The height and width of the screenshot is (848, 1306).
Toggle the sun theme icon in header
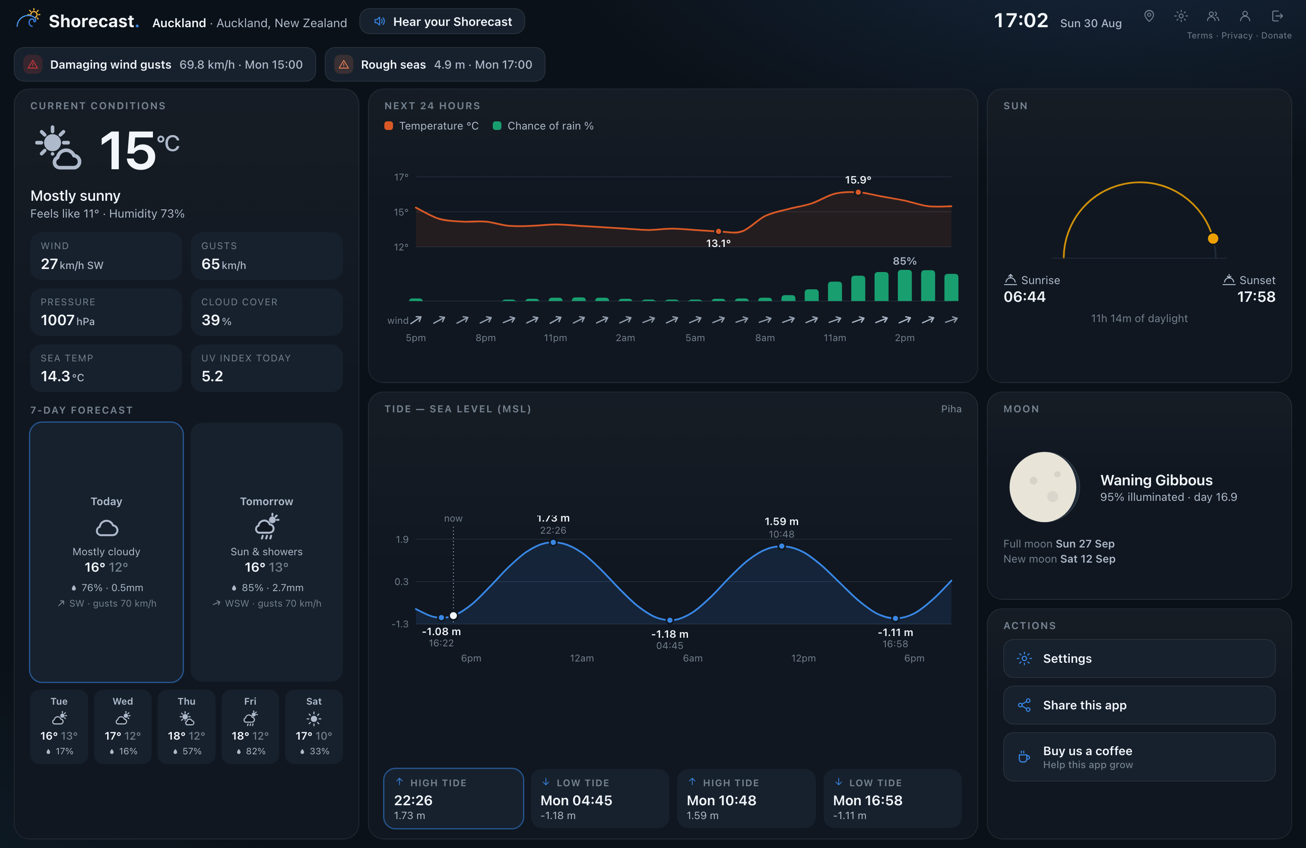pyautogui.click(x=1181, y=16)
